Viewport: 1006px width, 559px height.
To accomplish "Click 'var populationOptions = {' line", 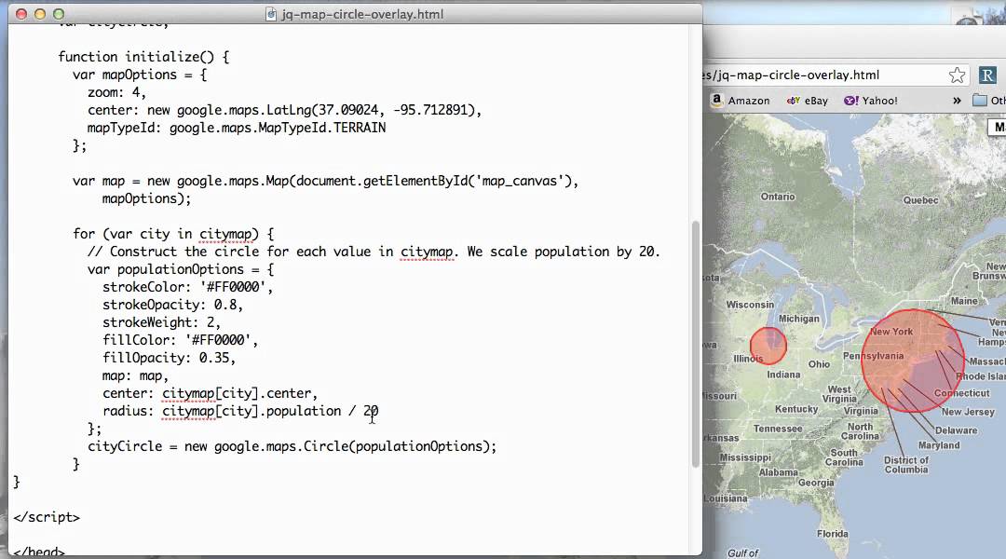I will coord(181,269).
